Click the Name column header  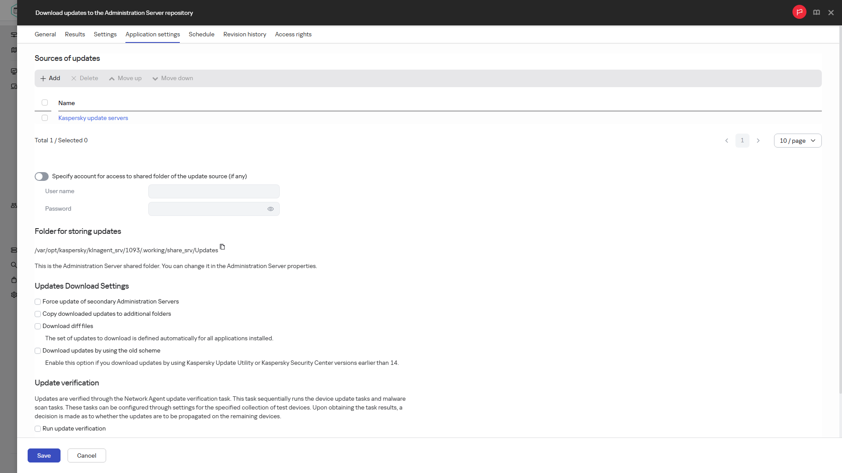click(x=67, y=103)
